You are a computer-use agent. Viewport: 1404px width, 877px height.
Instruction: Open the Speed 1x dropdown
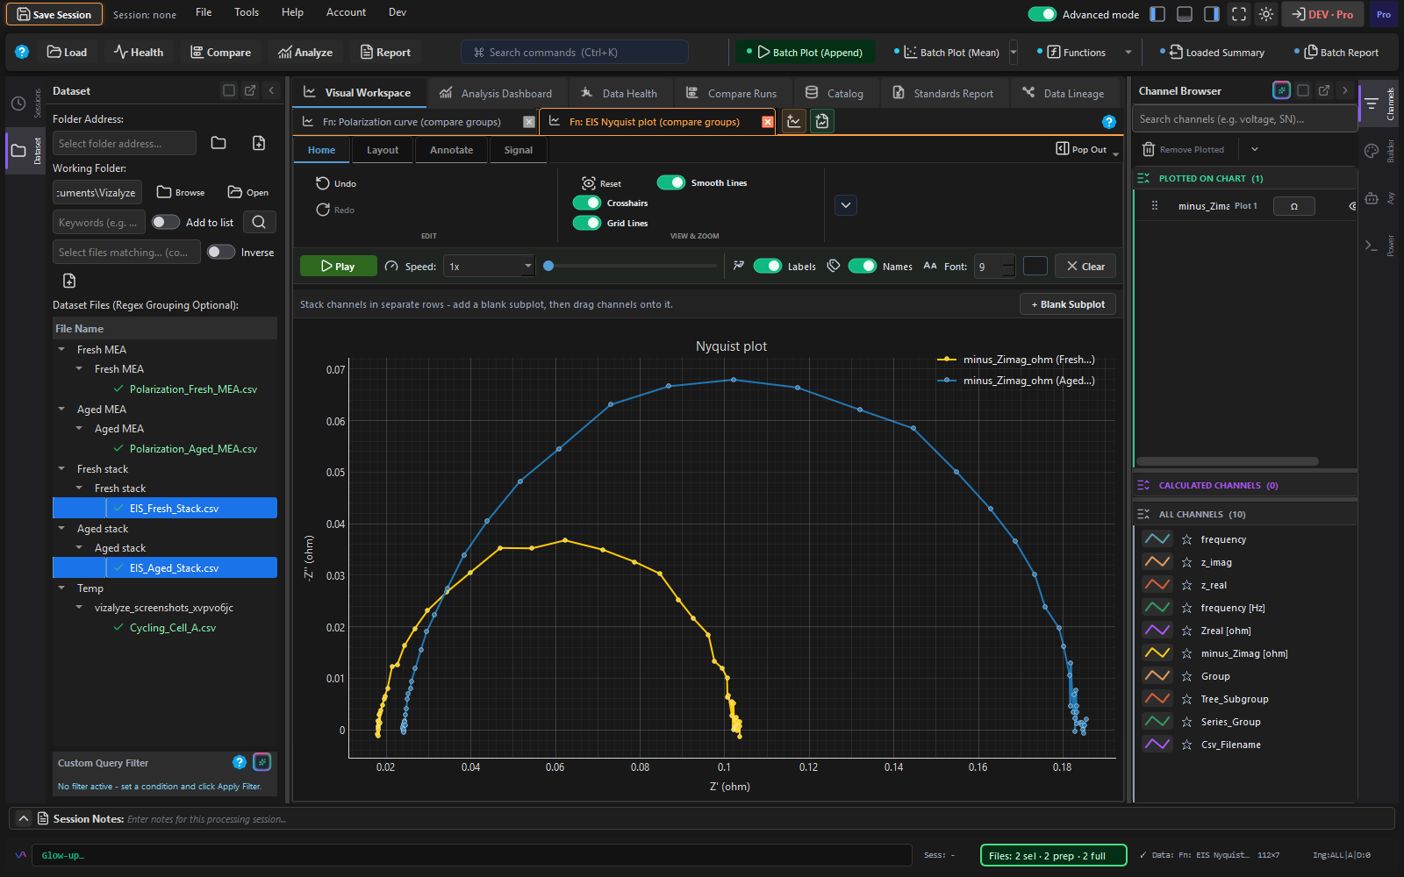click(489, 266)
